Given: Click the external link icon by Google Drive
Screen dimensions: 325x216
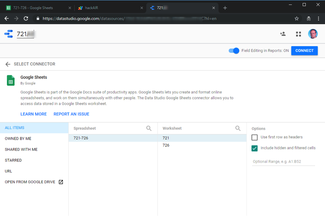Looking at the screenshot, I should (x=61, y=182).
